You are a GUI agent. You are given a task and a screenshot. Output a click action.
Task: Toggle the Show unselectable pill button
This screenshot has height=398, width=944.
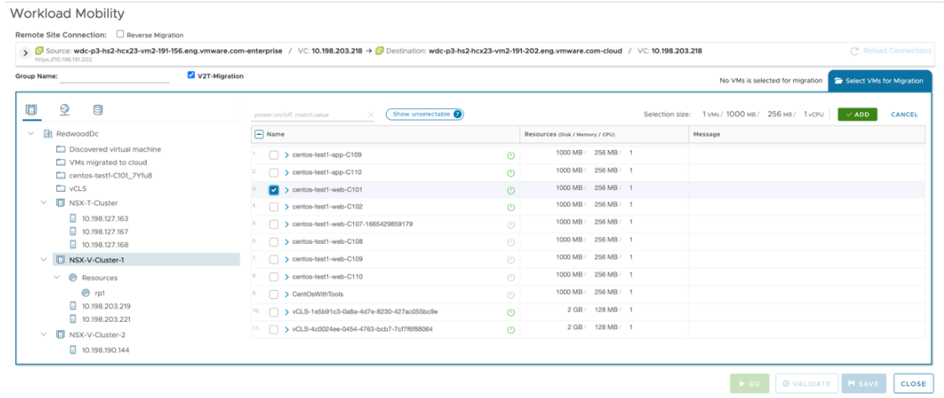(x=425, y=115)
